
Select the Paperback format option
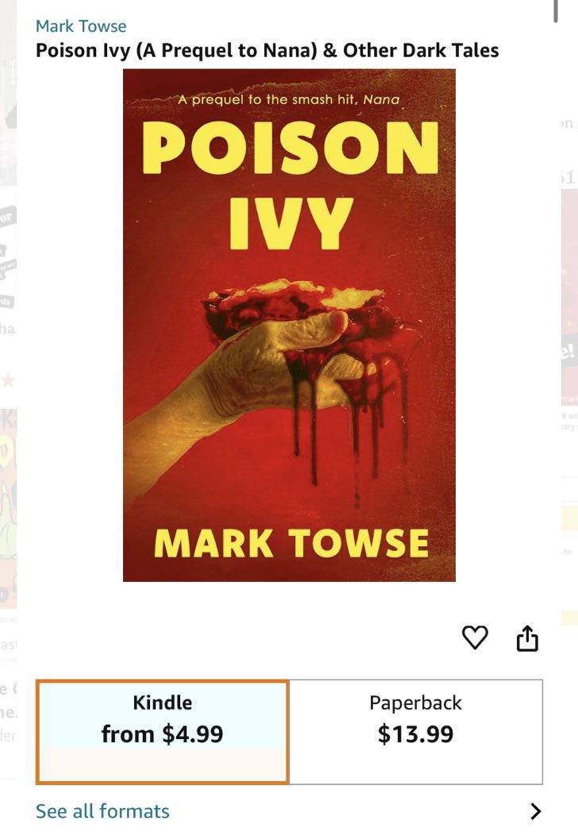415,732
